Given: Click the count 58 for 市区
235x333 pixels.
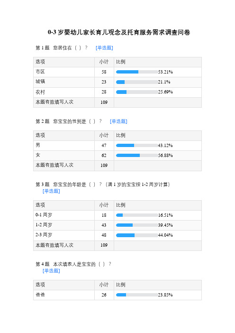Looking at the screenshot, I should click(x=104, y=72).
